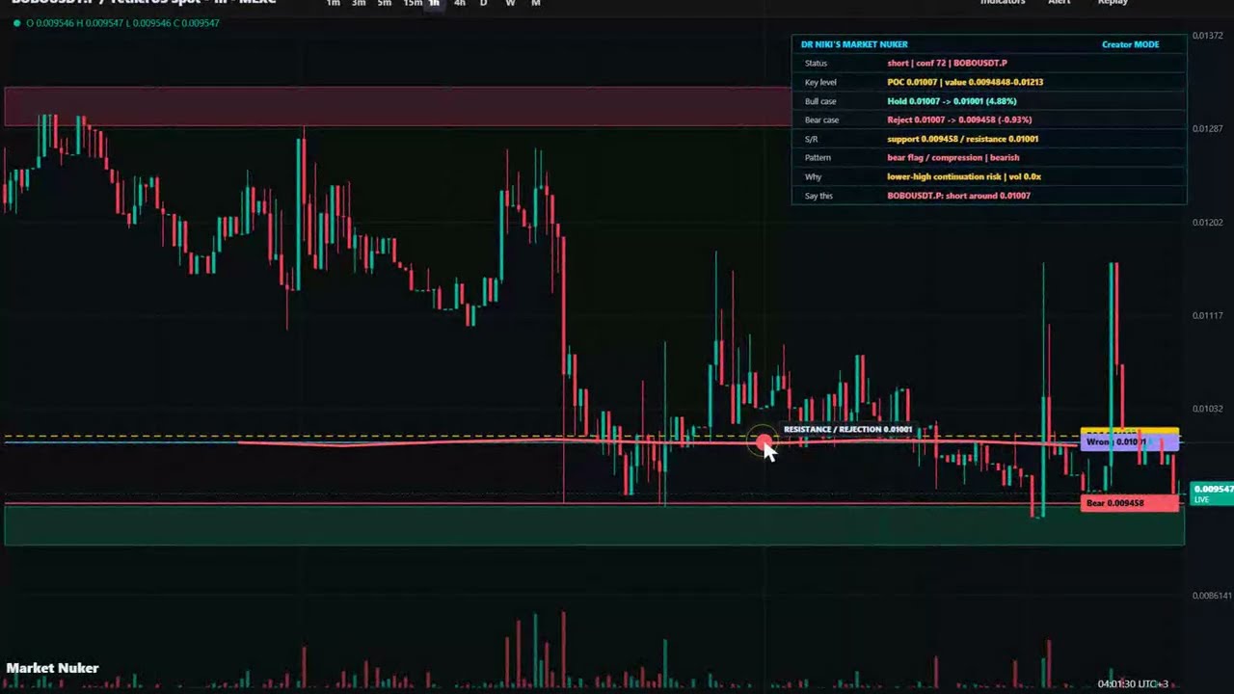Click the 'RESISTANCE / REJECTION 0.01001' chart label

pos(847,429)
